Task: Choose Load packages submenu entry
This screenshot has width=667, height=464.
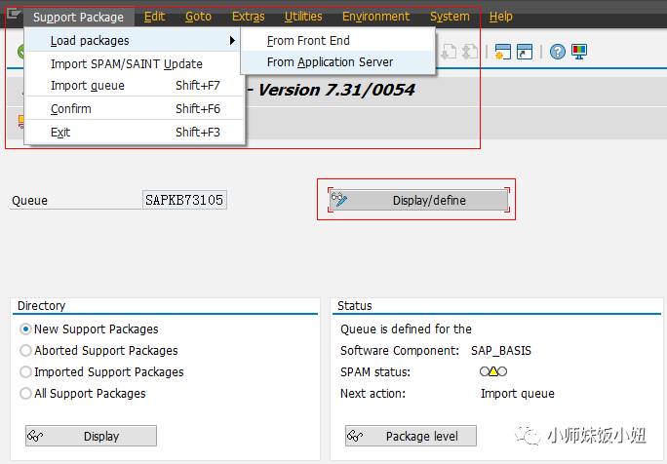Action: tap(133, 40)
